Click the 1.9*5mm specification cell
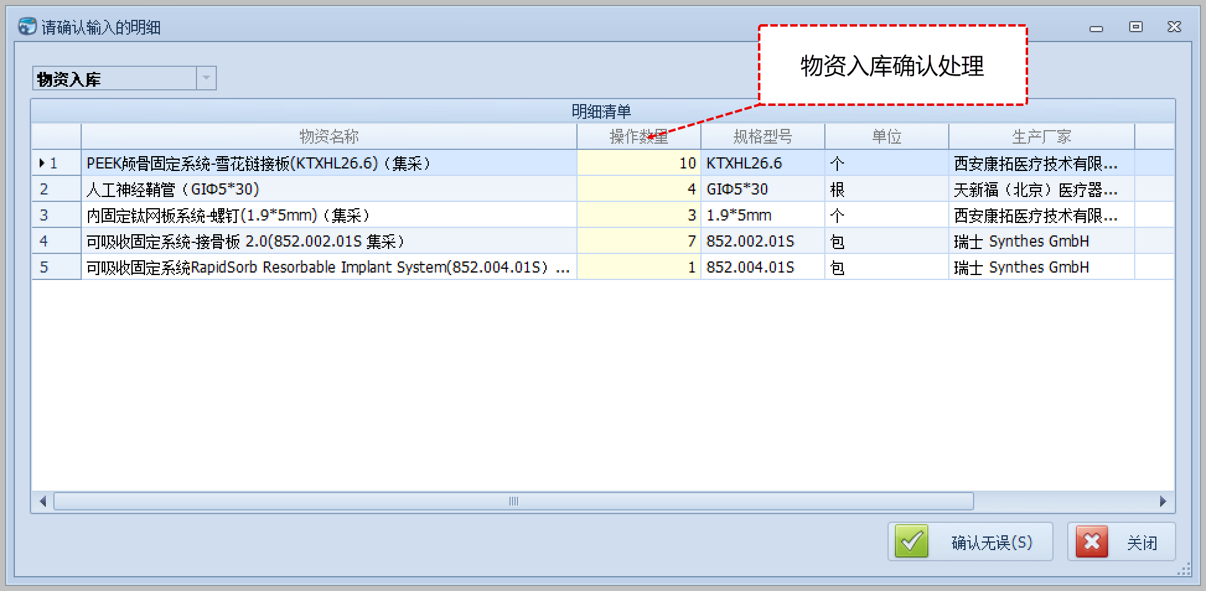1206x591 pixels. 763,215
